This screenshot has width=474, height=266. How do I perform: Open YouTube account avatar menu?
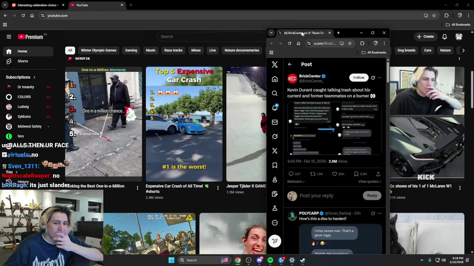point(459,37)
